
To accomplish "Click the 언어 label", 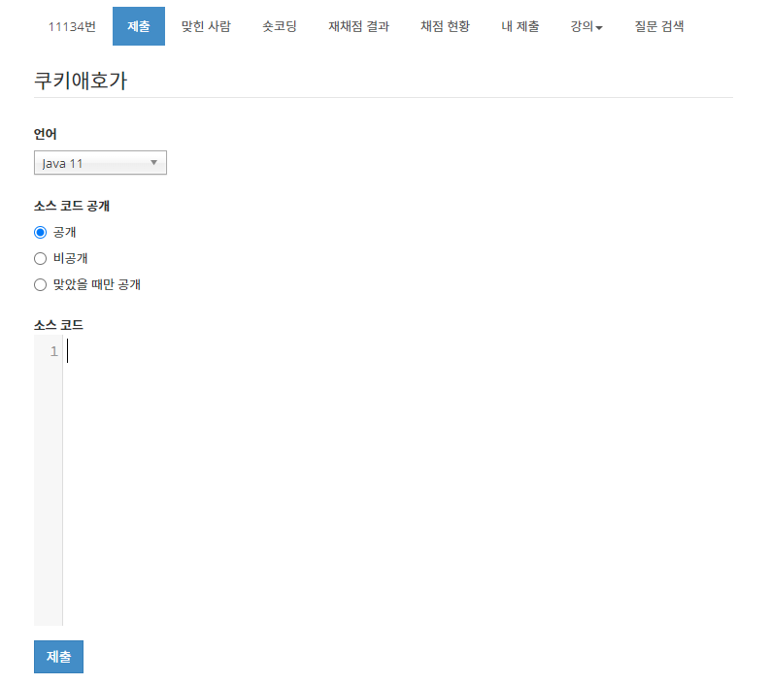I will 46,134.
